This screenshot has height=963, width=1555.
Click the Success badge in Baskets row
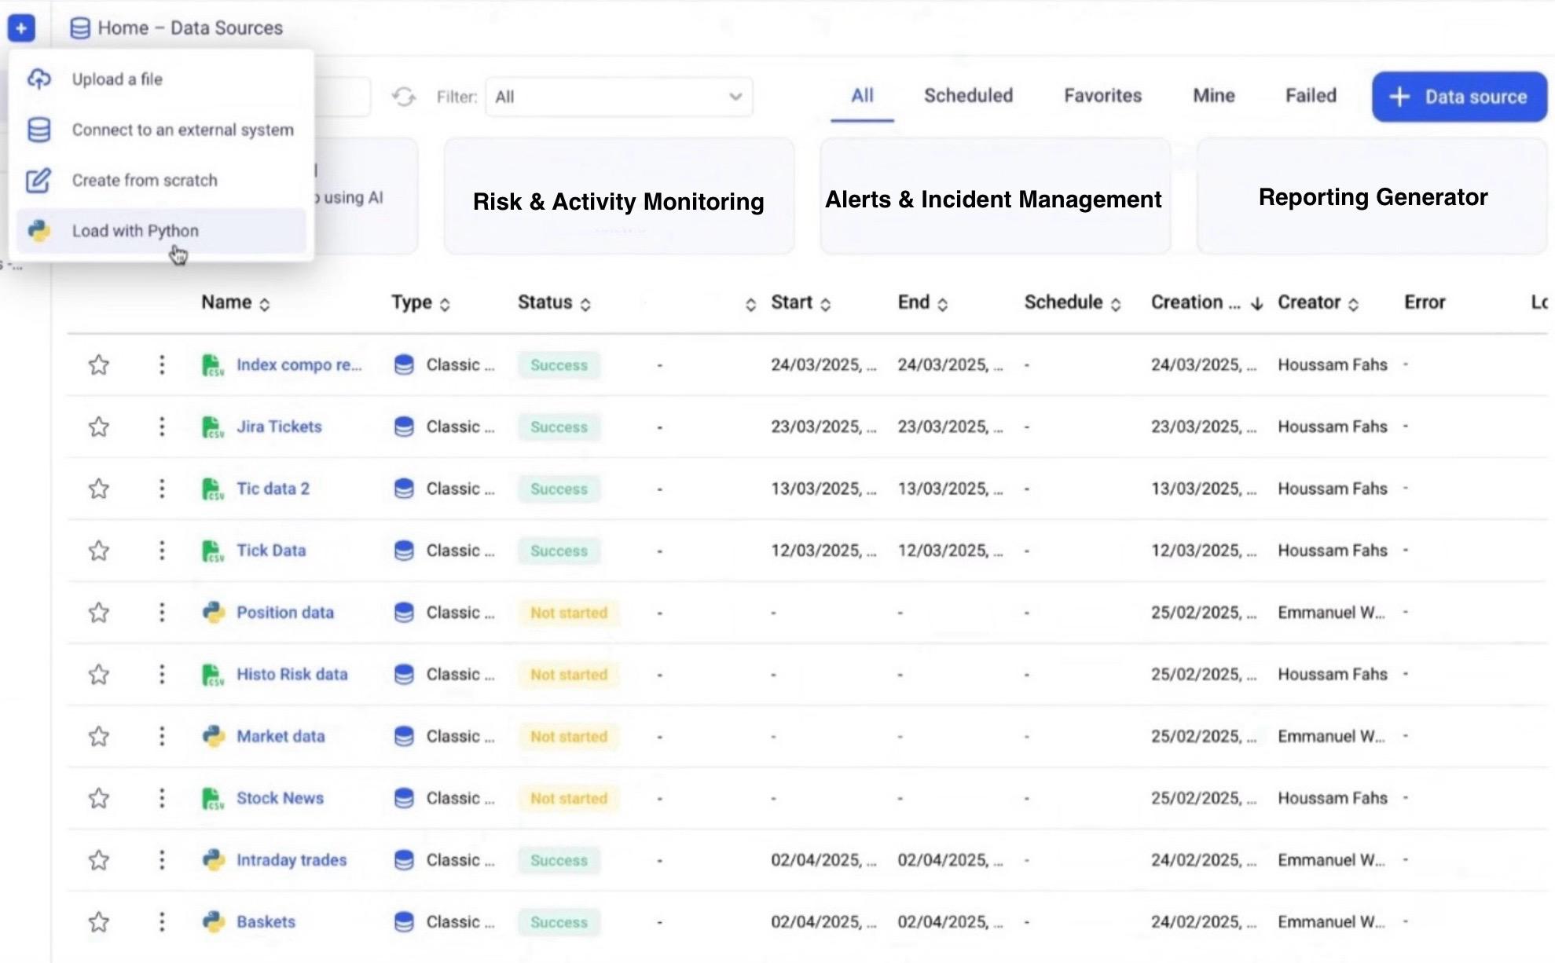click(x=559, y=922)
